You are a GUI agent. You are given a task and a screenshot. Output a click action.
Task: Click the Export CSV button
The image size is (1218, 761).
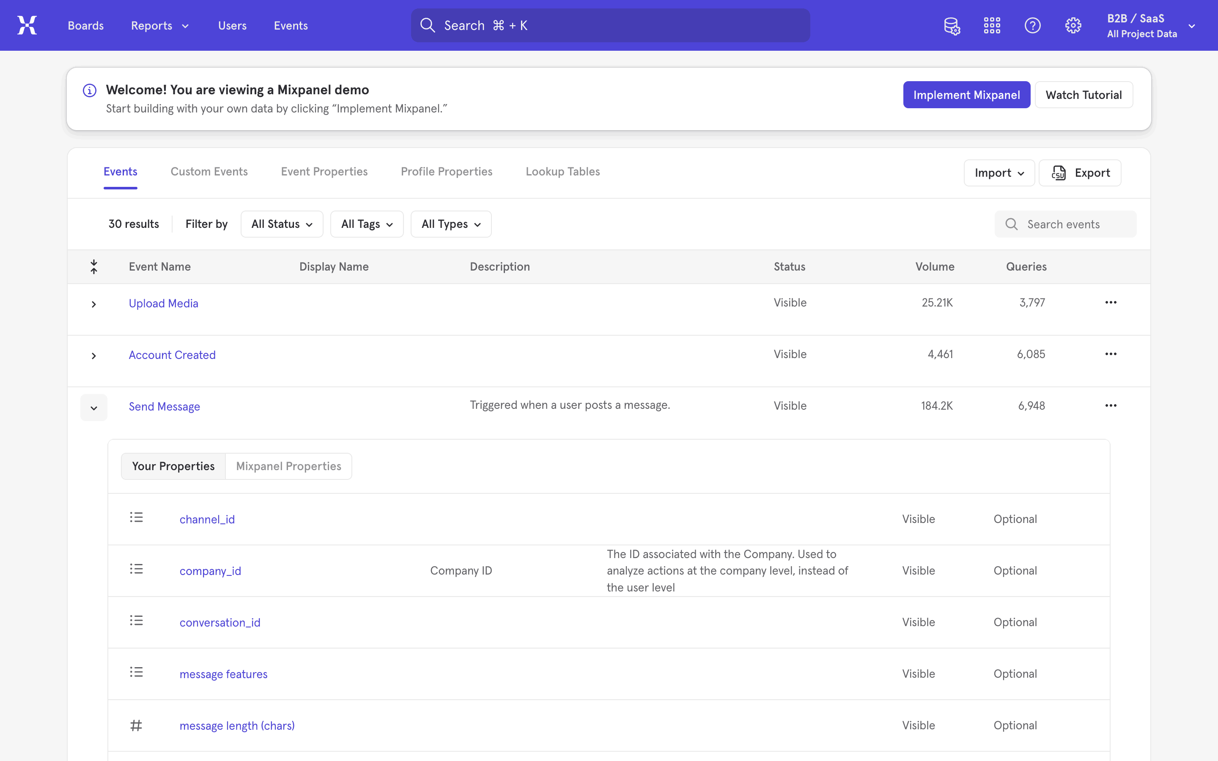pyautogui.click(x=1080, y=173)
